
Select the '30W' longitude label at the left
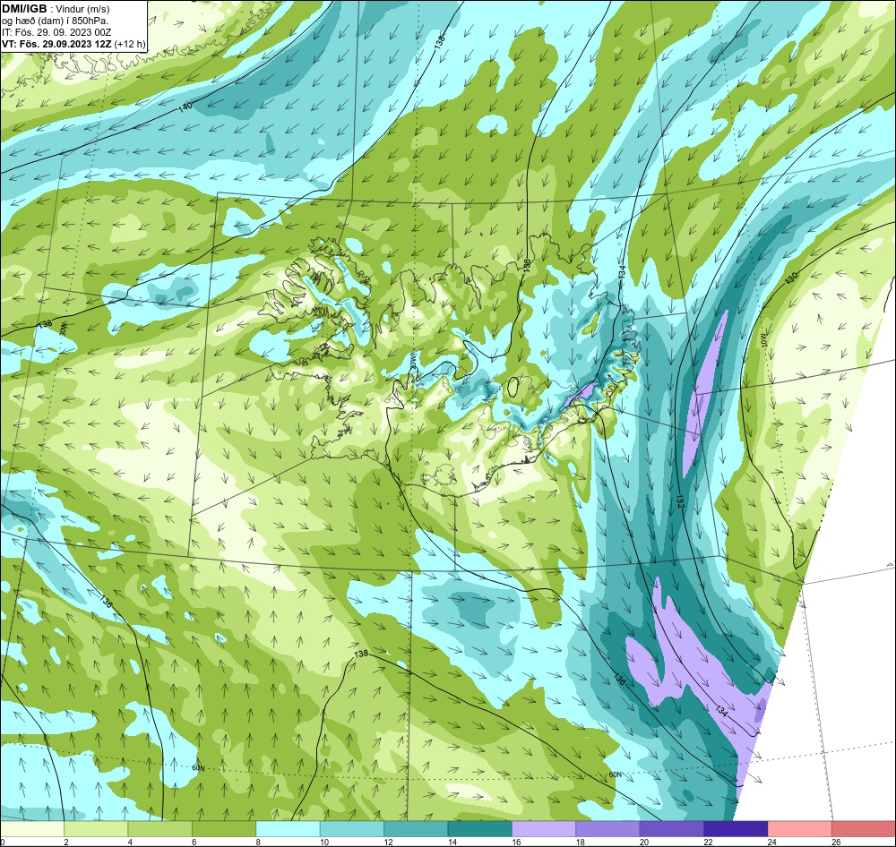(64, 329)
